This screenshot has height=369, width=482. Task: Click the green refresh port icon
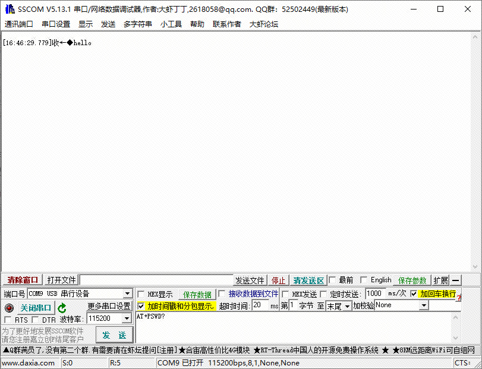62,308
